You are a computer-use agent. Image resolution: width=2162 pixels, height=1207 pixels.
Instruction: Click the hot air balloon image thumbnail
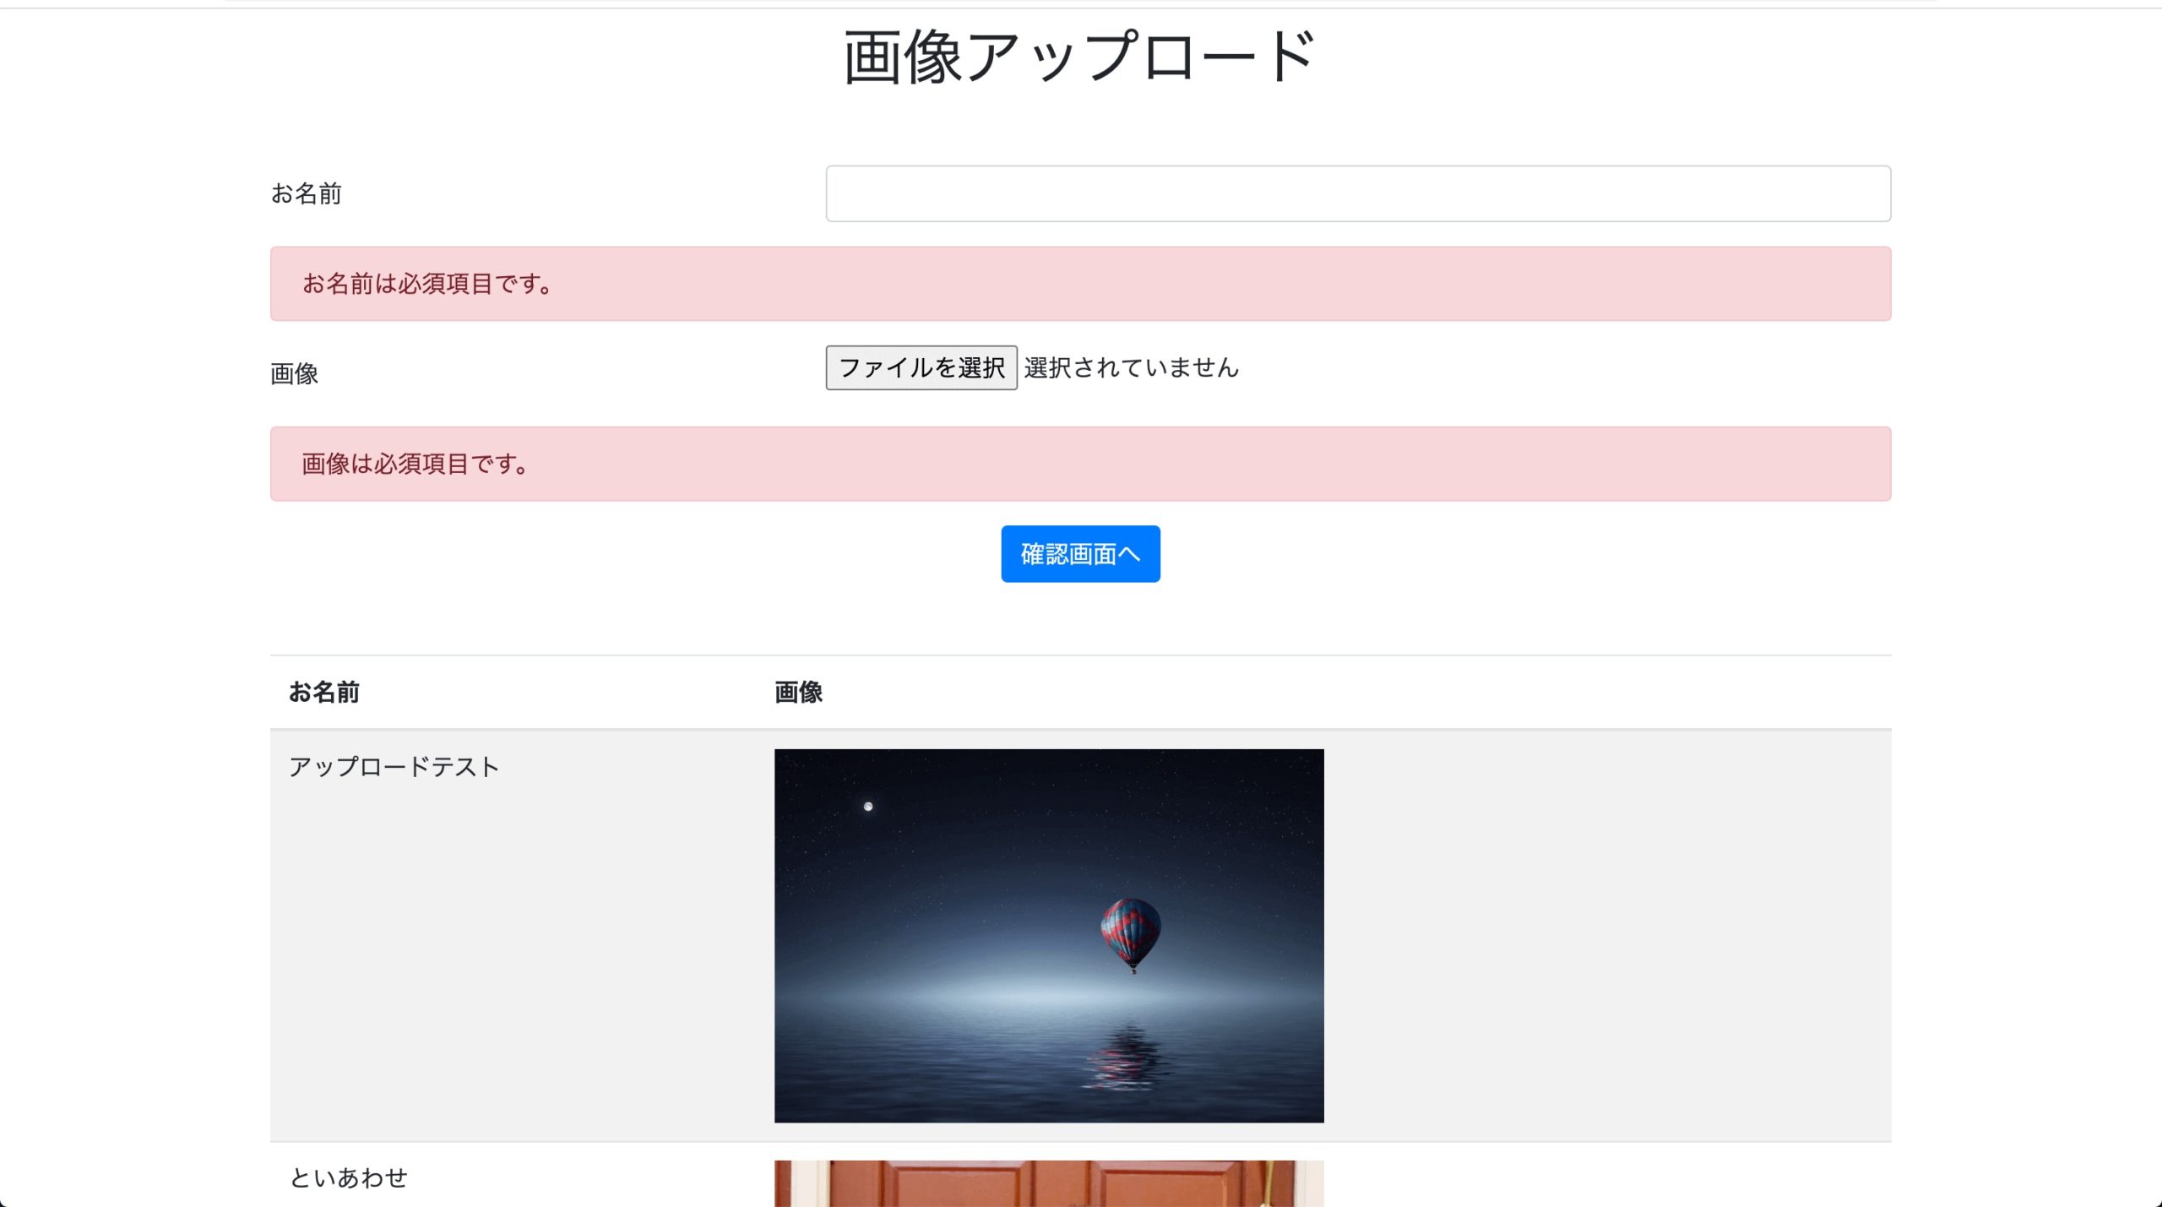[x=1048, y=935]
